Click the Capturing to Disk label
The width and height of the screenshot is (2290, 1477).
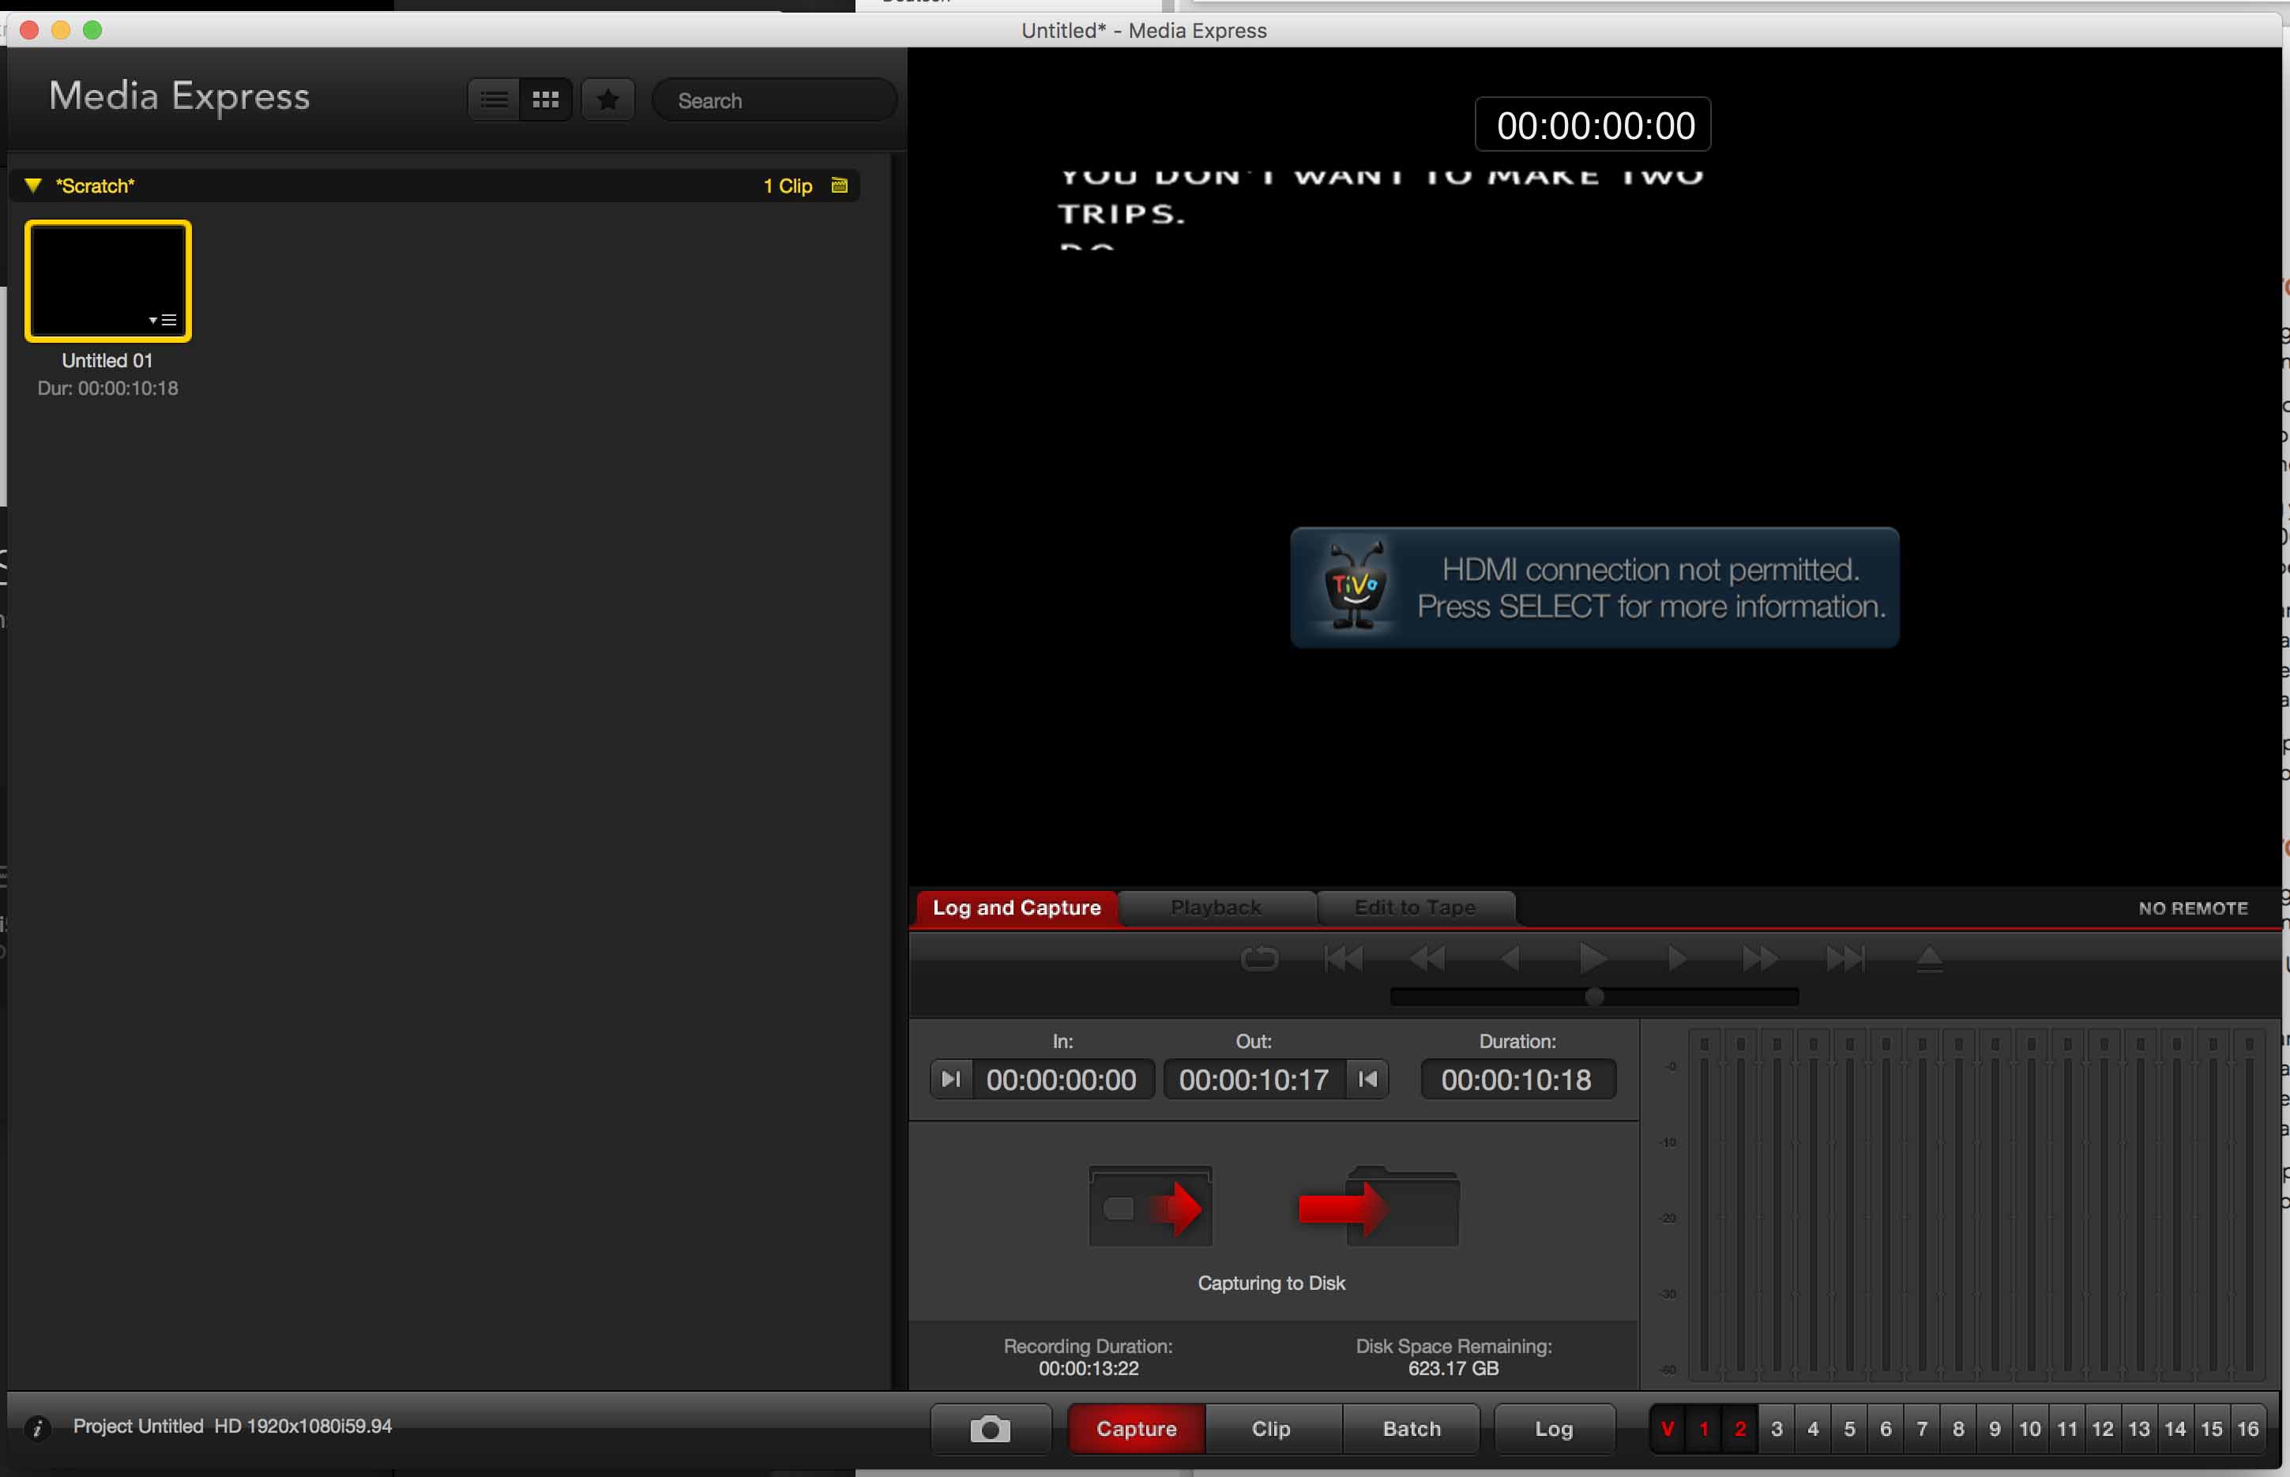tap(1272, 1283)
